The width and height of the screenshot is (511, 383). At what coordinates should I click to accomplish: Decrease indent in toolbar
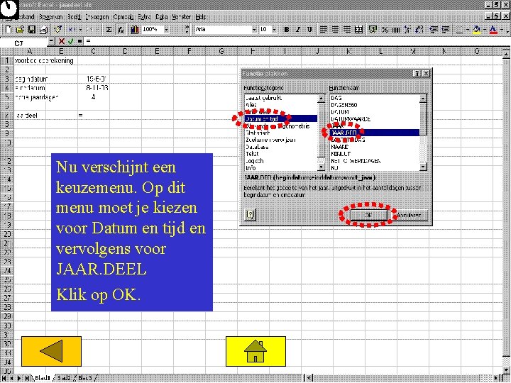point(434,30)
